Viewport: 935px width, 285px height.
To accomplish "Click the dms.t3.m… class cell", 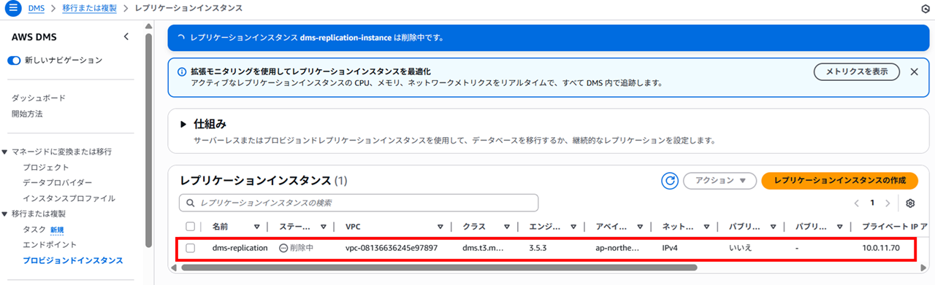I will 483,248.
